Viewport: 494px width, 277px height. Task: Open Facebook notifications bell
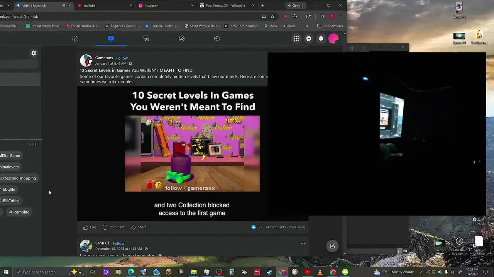coord(321,38)
